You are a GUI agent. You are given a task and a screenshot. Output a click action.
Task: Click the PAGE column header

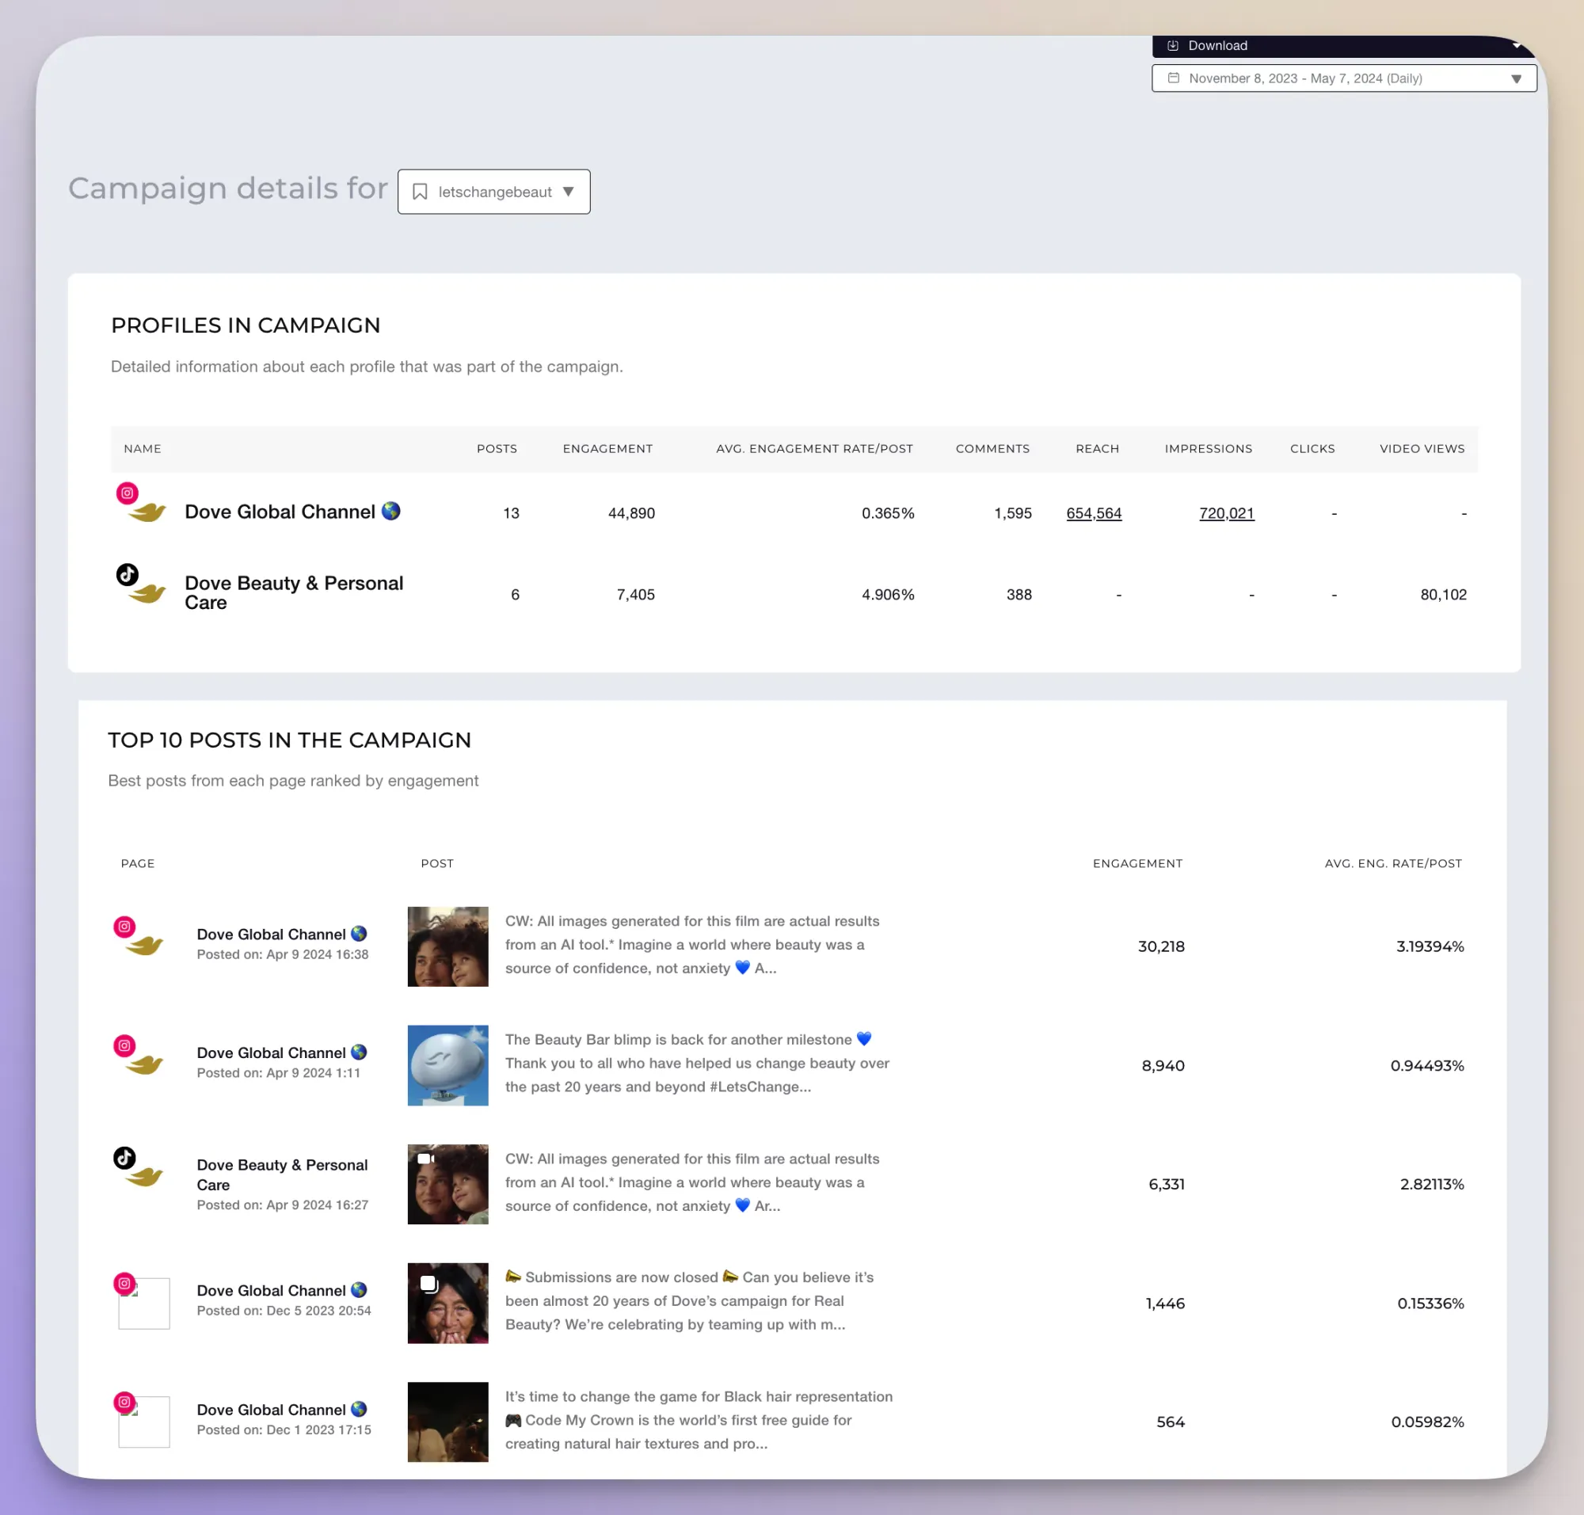[137, 863]
